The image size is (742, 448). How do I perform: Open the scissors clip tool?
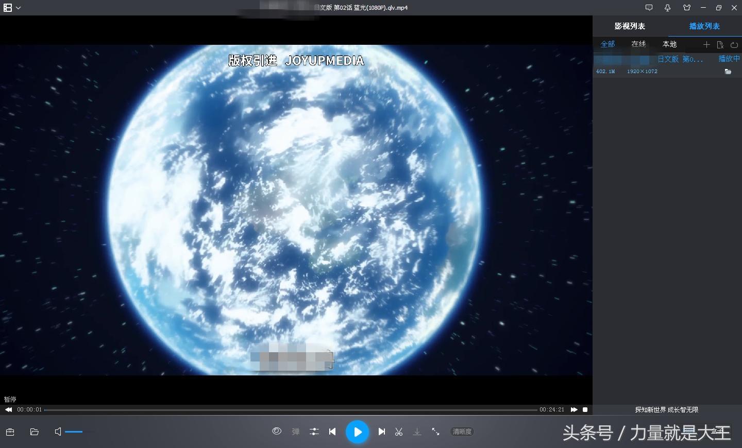click(x=399, y=432)
